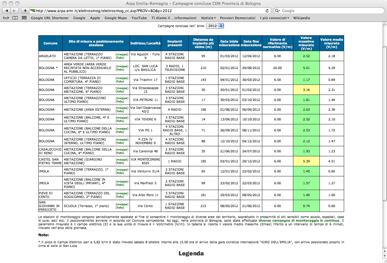Open mappa link for Via Canonica 48 row
Screen dimensions: 387x263
(x=122, y=149)
